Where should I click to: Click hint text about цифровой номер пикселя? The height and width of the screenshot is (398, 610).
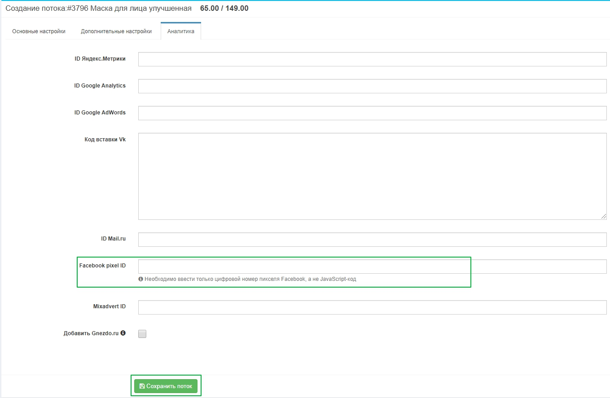[250, 279]
